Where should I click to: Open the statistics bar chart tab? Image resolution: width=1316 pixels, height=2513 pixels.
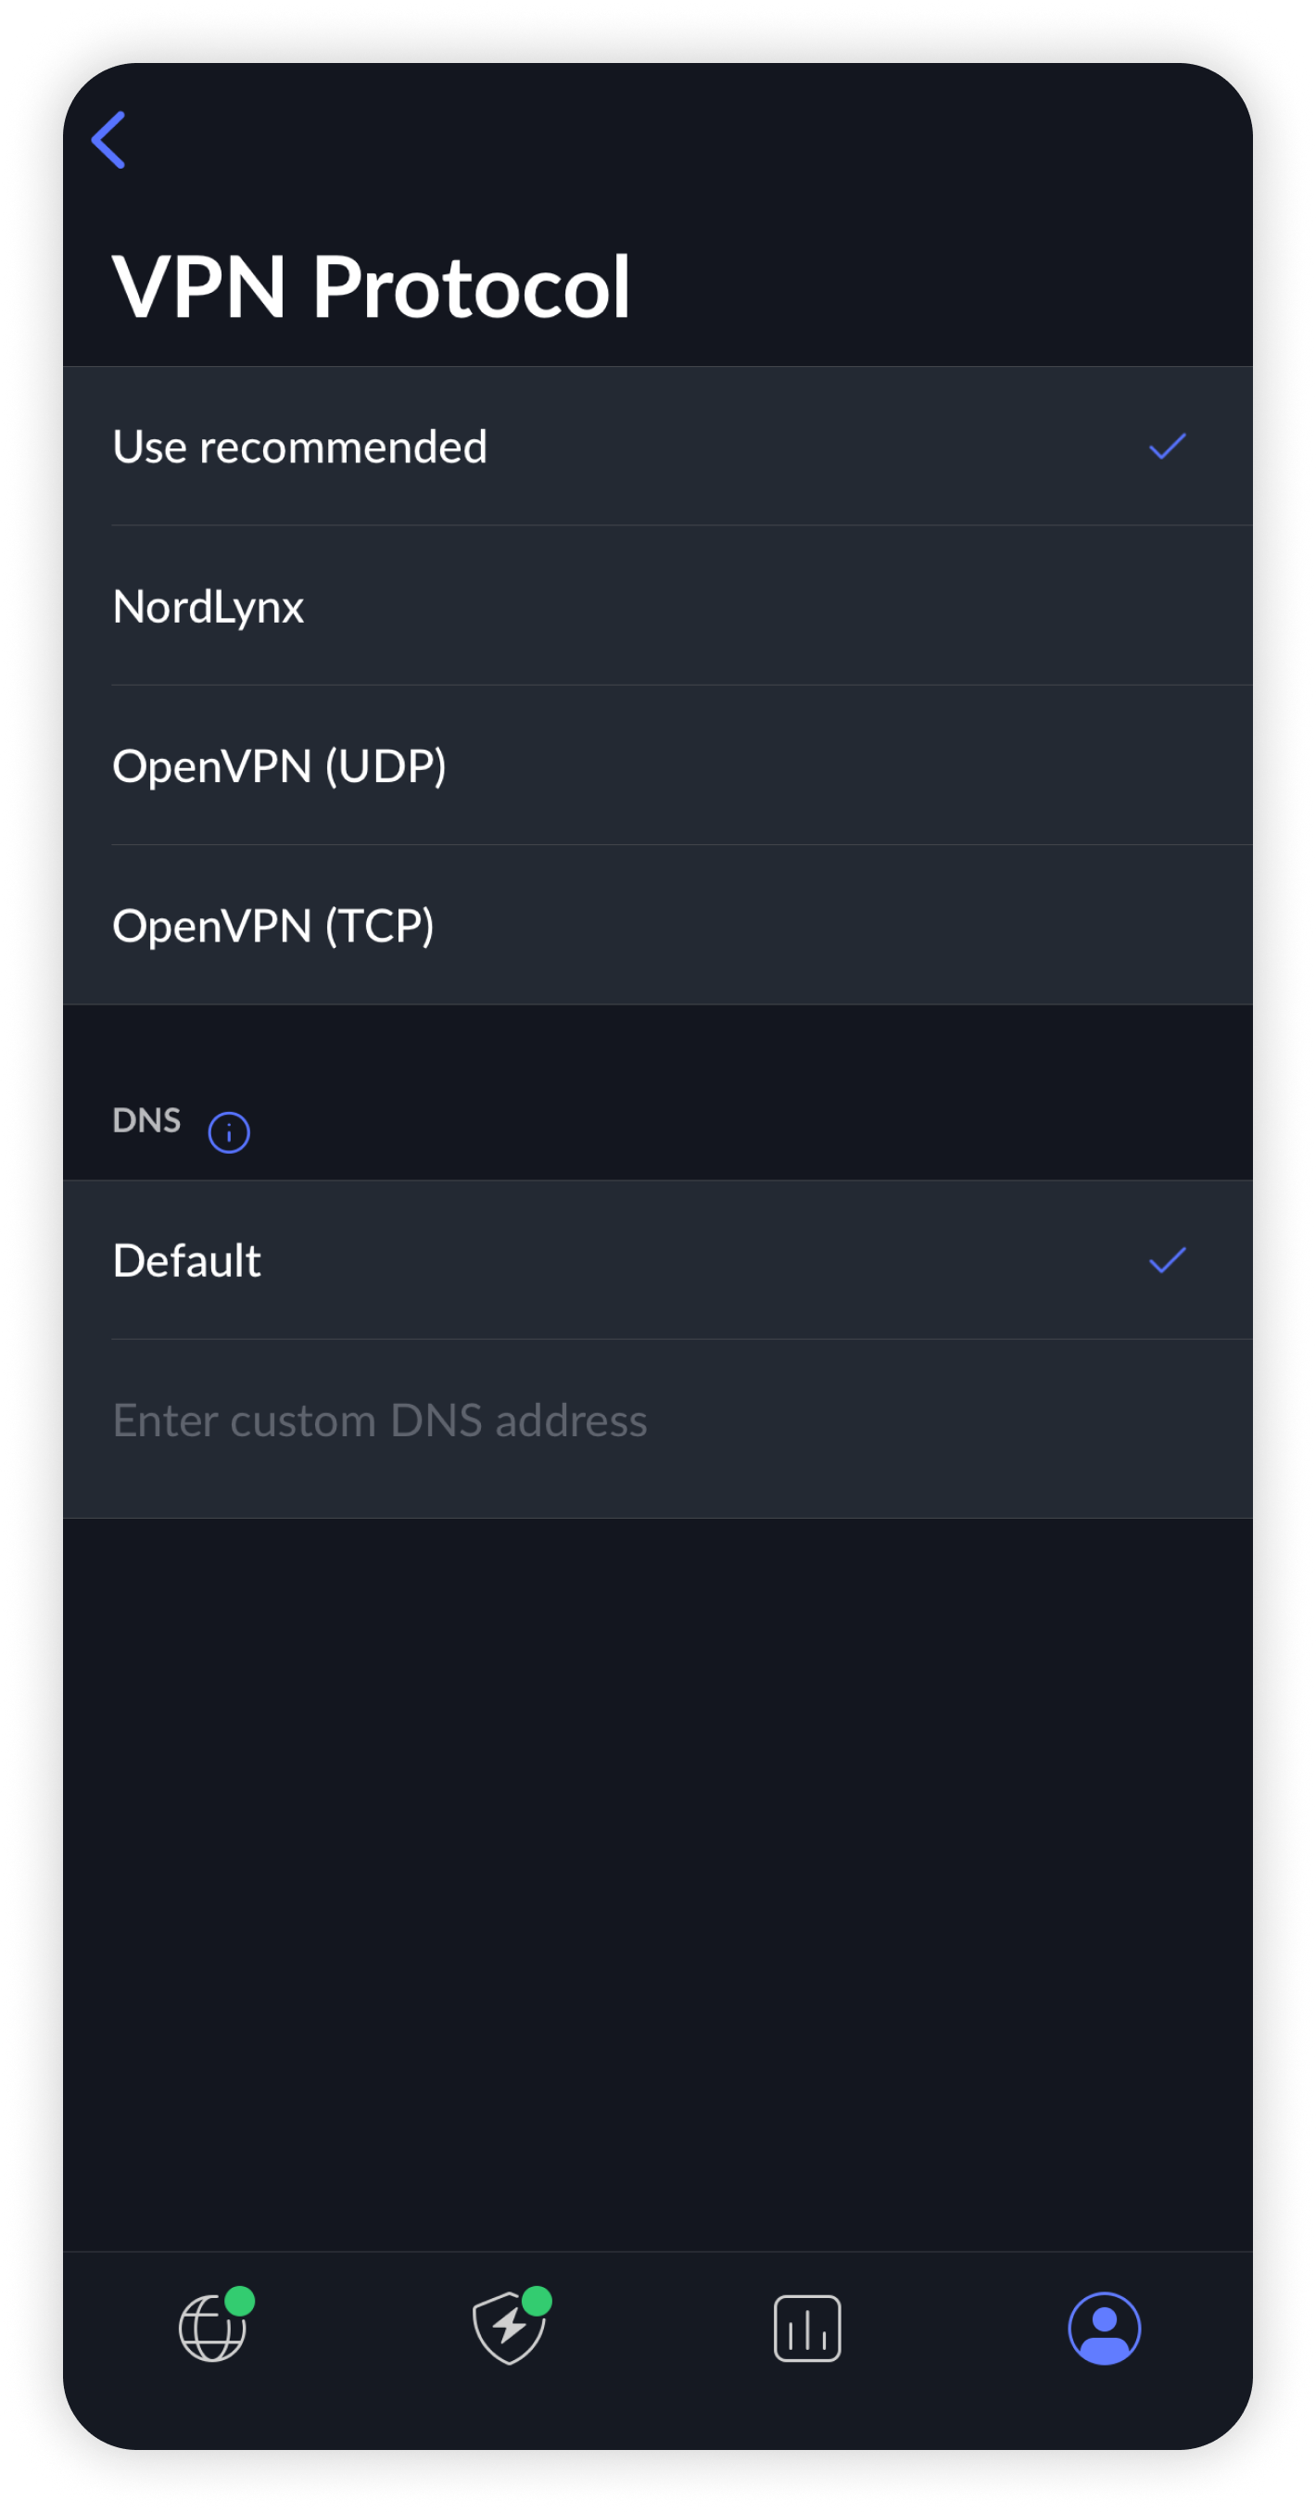point(807,2329)
